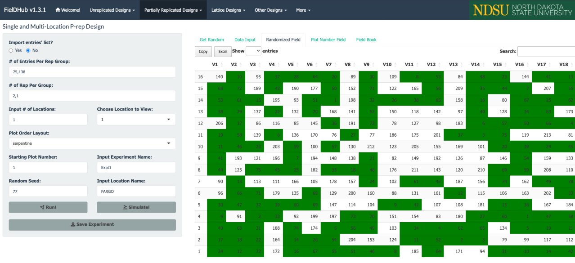Switch to the Plot Number Field tab

coord(328,40)
